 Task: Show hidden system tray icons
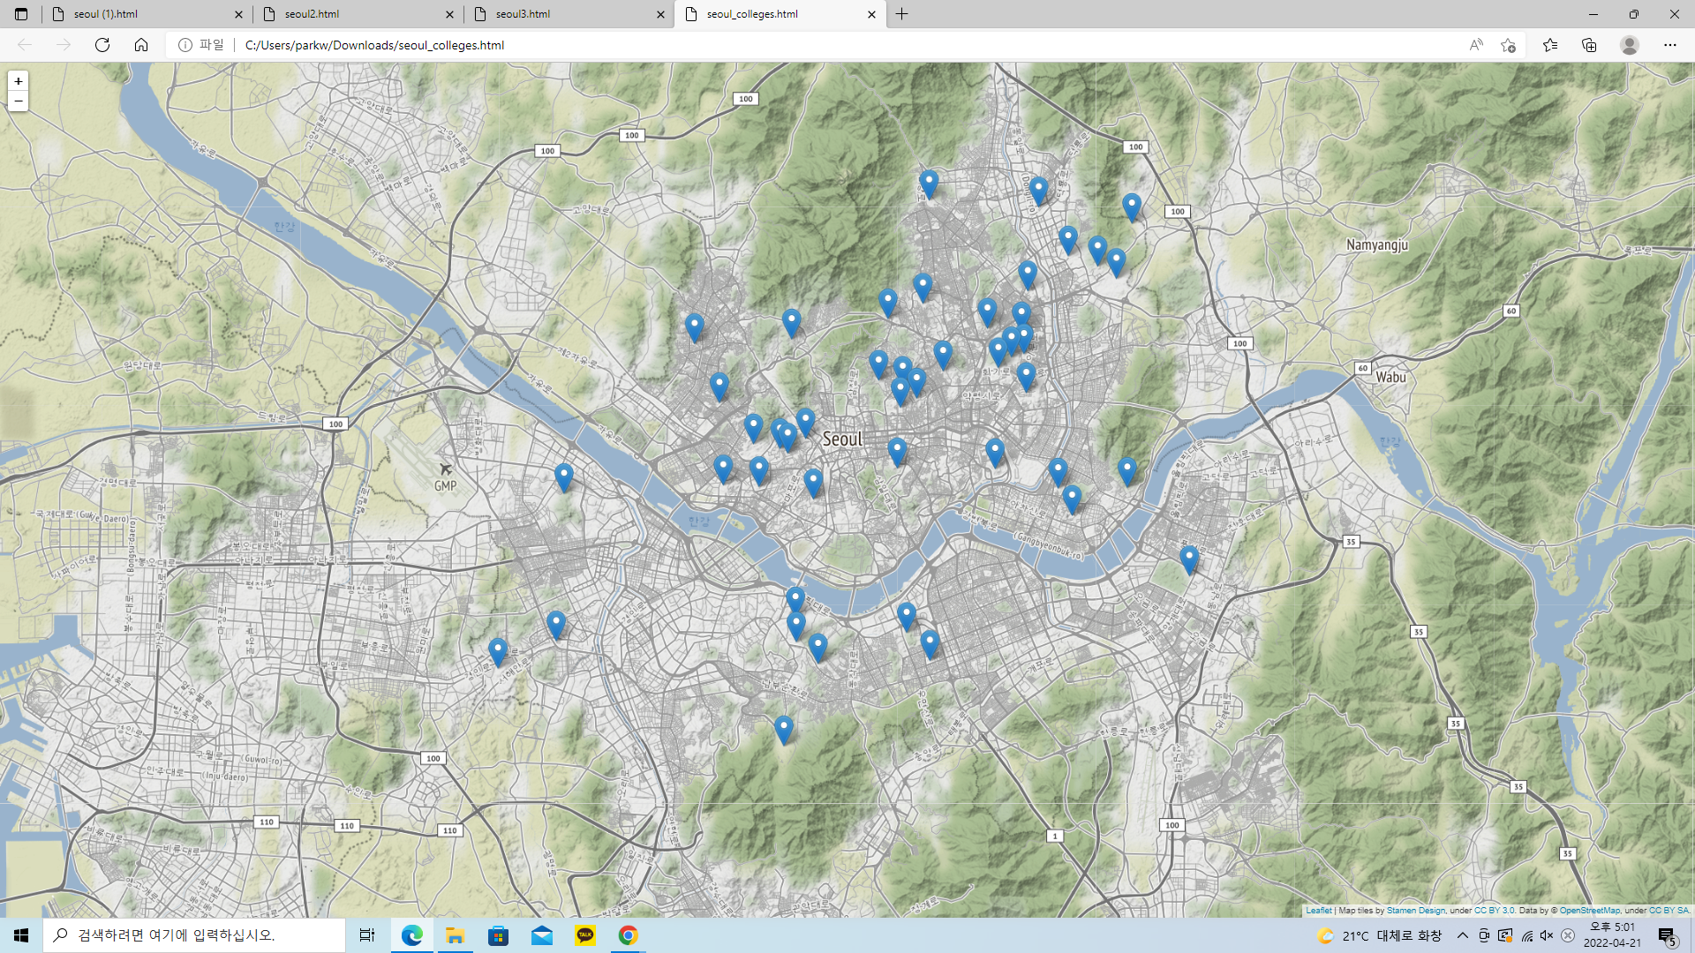pos(1463,935)
